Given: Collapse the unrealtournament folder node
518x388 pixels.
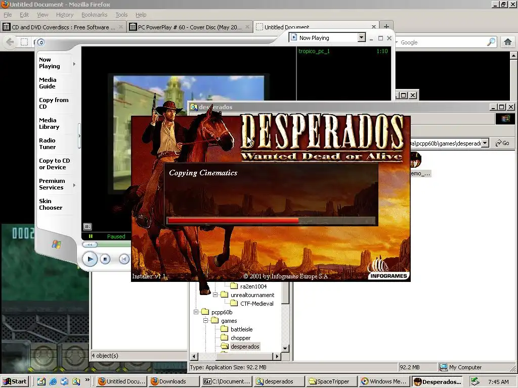Looking at the screenshot, I should tap(215, 295).
